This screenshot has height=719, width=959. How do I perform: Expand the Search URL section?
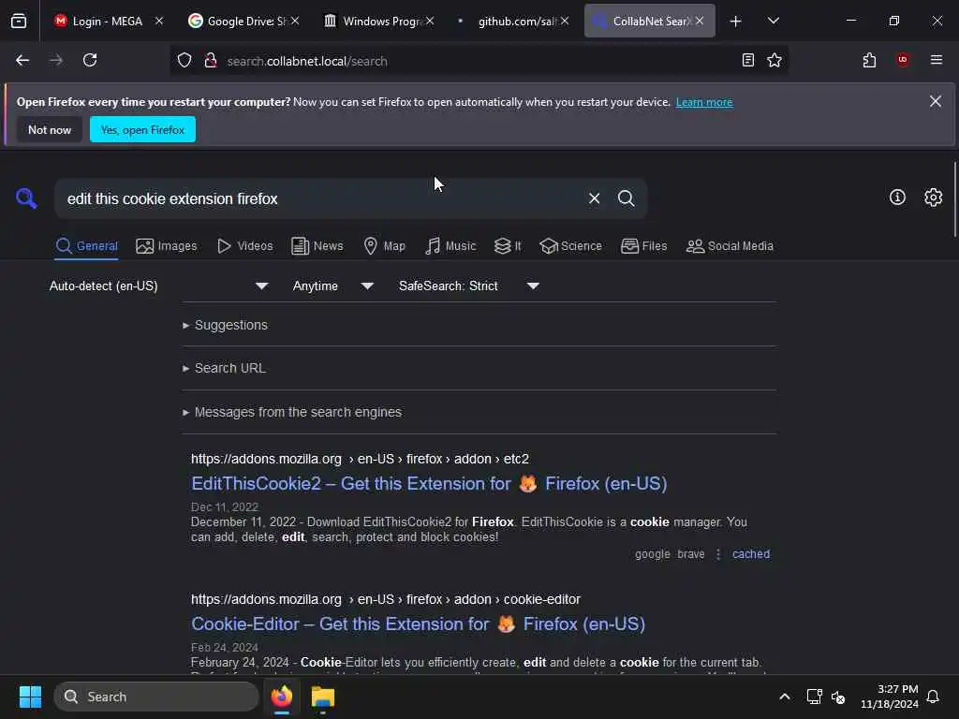pos(224,368)
